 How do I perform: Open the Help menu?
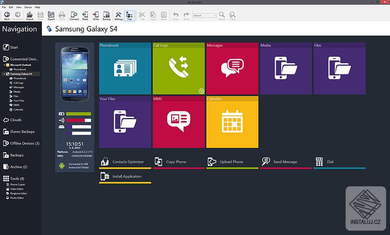(38, 7)
